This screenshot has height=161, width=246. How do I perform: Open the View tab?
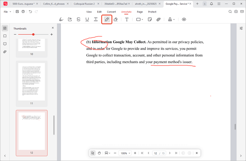89,12
